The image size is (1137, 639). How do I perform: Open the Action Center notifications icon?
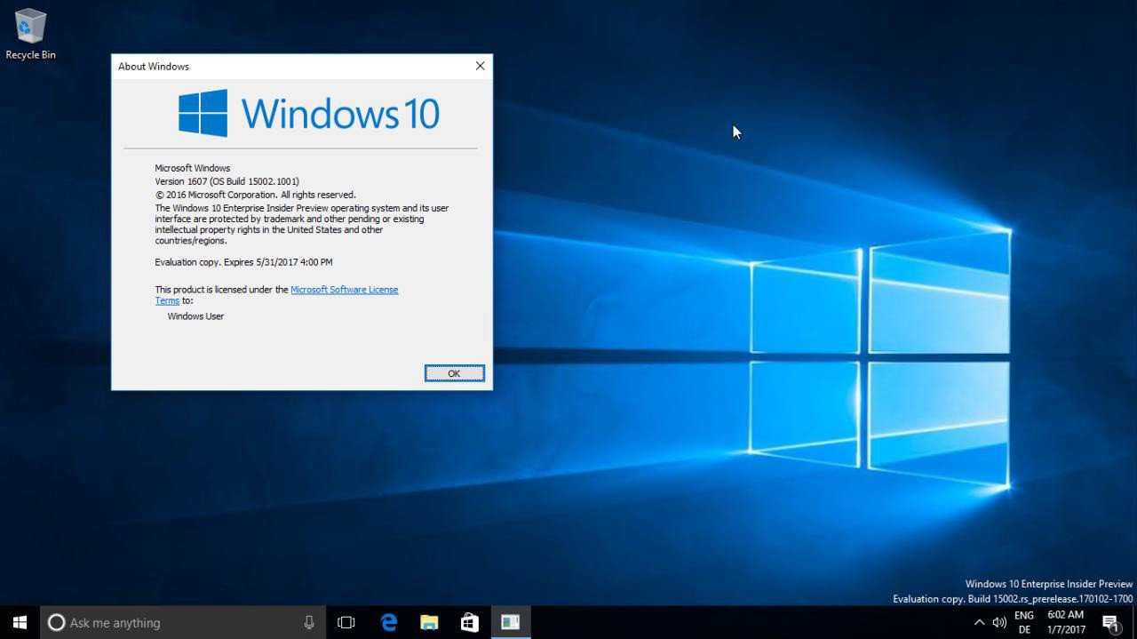click(x=1110, y=622)
